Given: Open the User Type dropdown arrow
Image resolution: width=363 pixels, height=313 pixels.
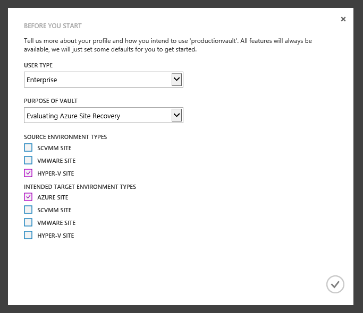Looking at the screenshot, I should [177, 80].
